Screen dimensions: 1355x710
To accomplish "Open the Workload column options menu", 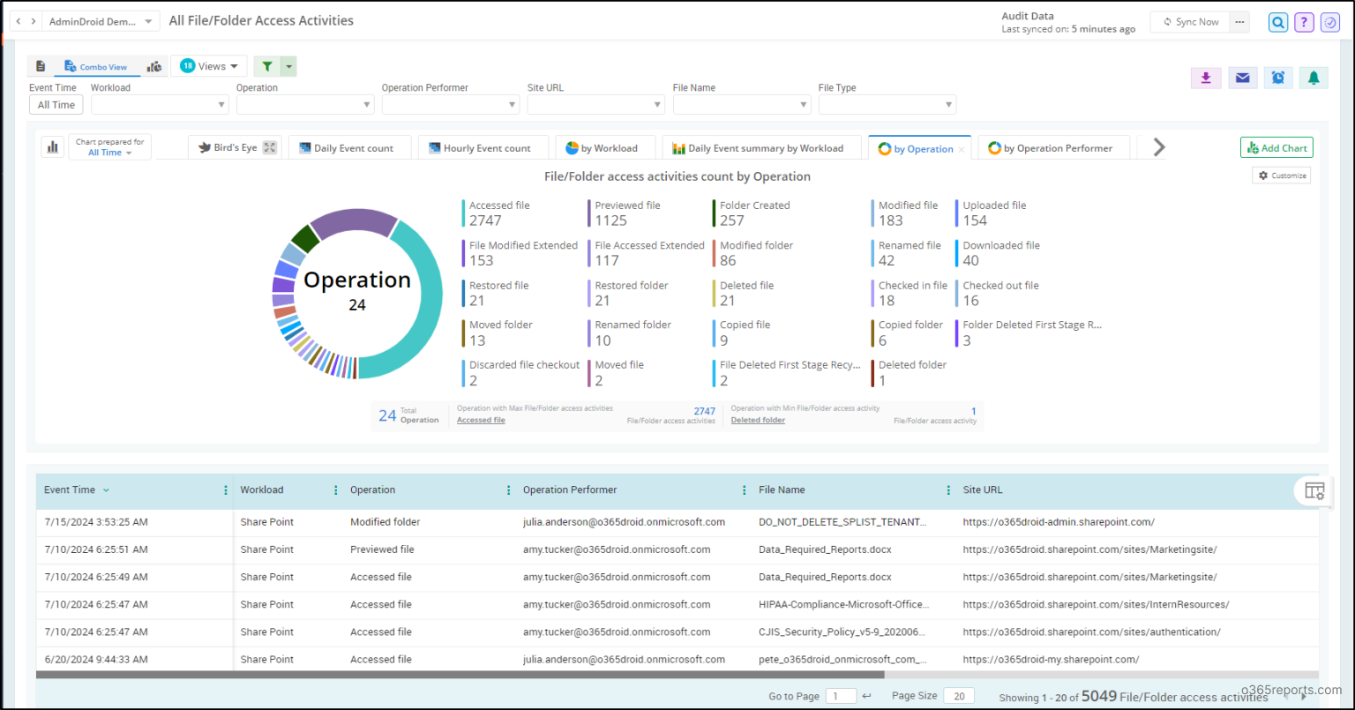I will [335, 490].
